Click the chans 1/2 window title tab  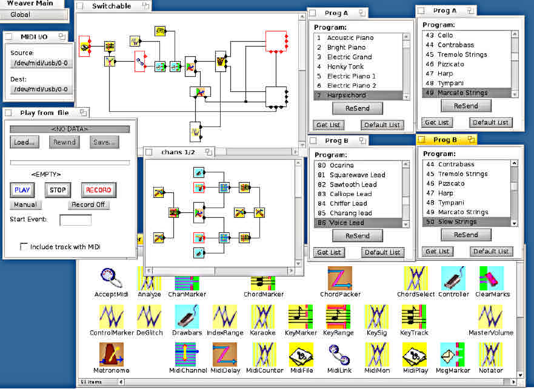point(179,152)
